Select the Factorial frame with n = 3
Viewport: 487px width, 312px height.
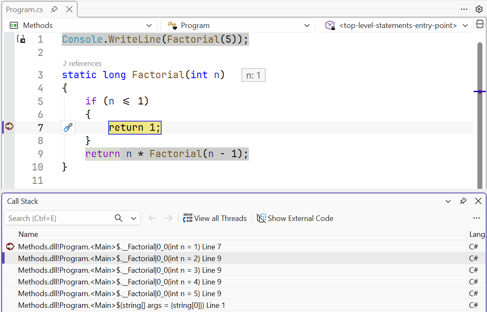click(x=244, y=270)
